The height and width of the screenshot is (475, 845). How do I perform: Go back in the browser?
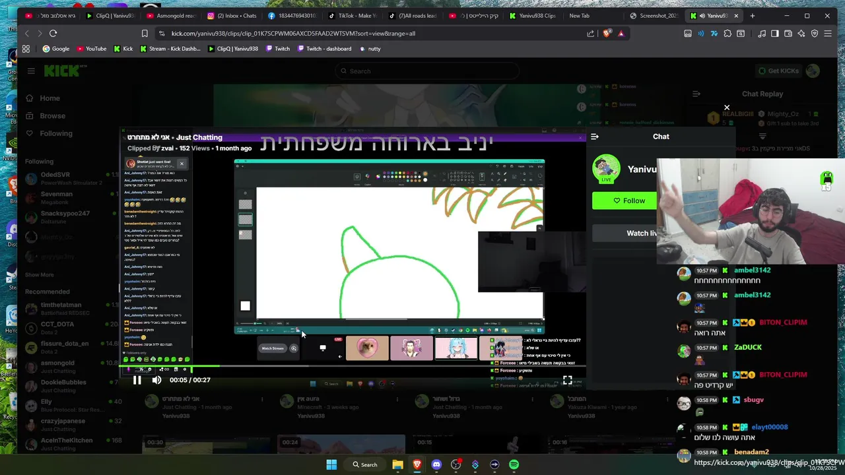click(27, 34)
